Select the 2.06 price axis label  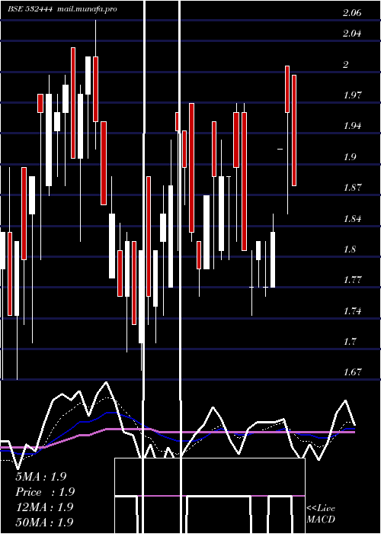point(352,13)
